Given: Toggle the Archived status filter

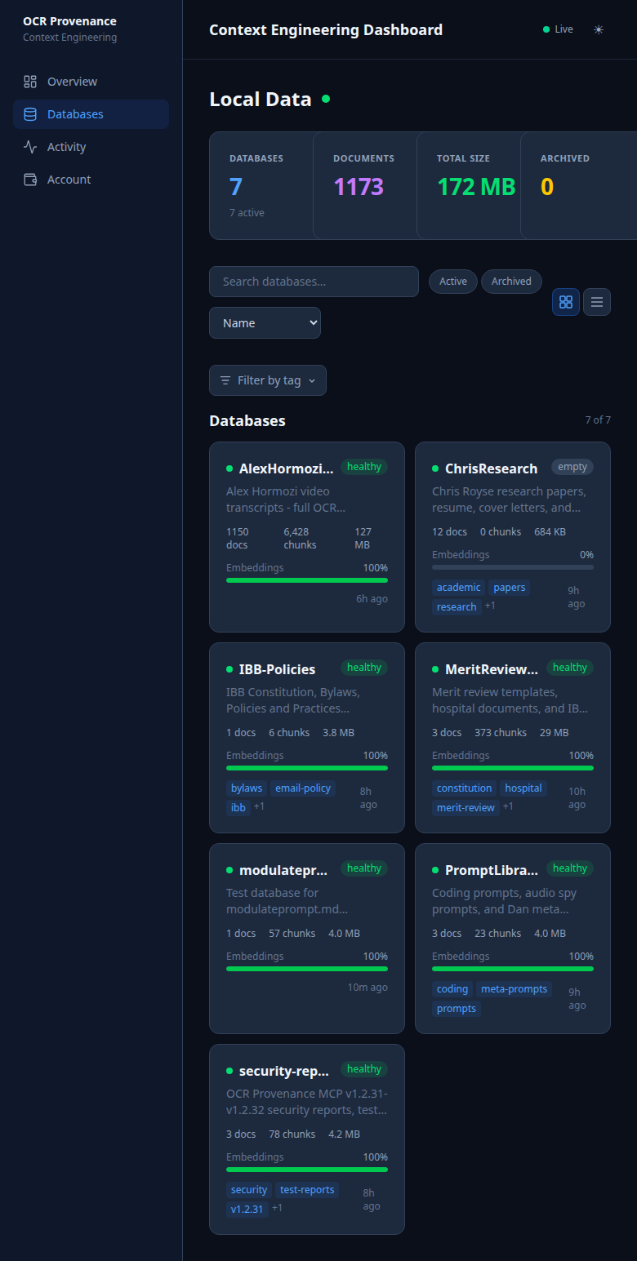Looking at the screenshot, I should pyautogui.click(x=511, y=282).
